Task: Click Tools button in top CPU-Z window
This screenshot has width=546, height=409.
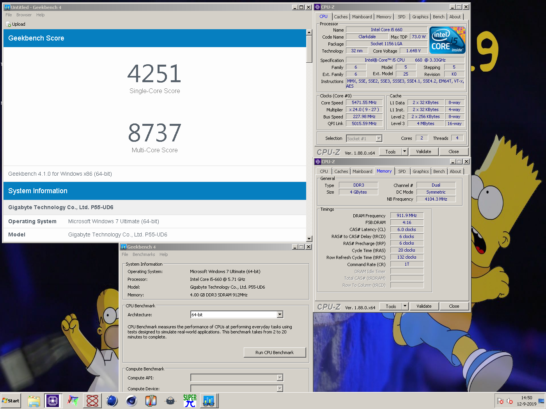Action: tap(390, 152)
